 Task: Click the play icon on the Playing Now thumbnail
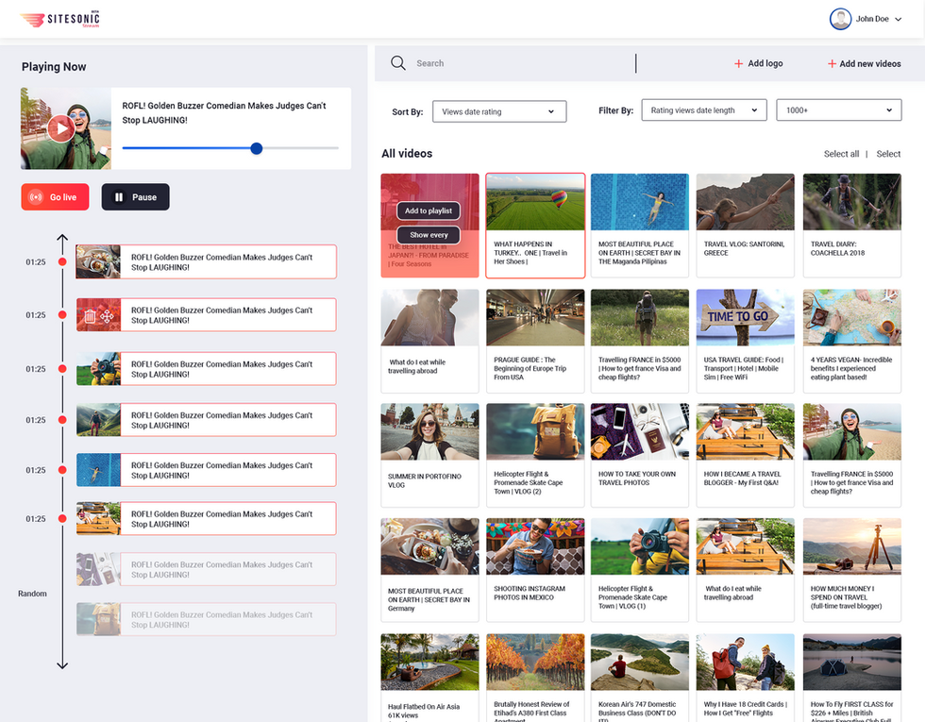61,128
